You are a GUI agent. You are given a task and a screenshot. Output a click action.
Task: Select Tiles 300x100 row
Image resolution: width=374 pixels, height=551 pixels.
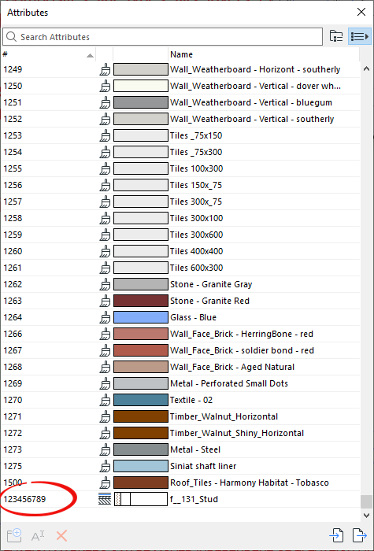click(180, 218)
